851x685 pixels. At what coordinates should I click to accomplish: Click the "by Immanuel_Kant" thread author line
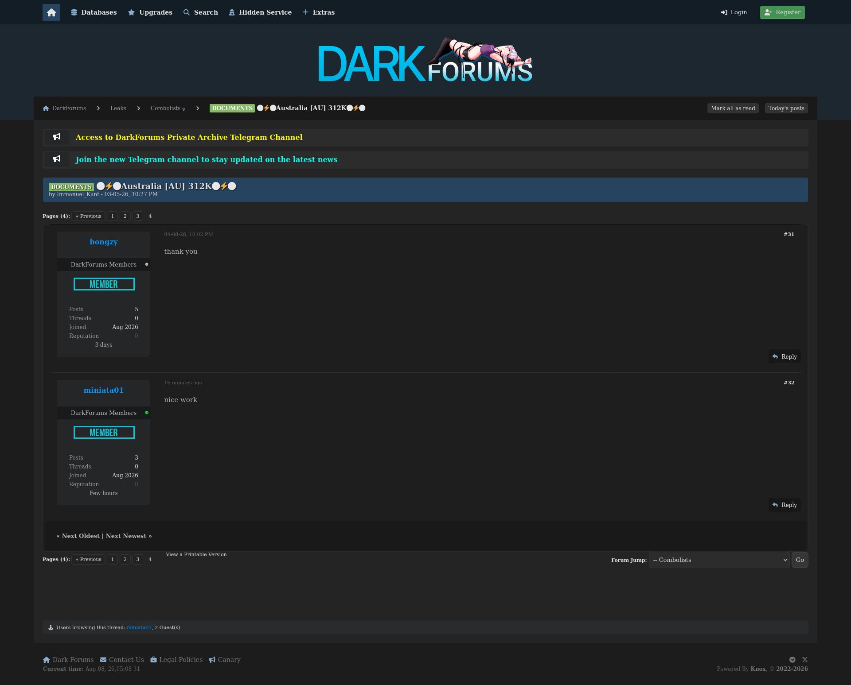point(103,194)
